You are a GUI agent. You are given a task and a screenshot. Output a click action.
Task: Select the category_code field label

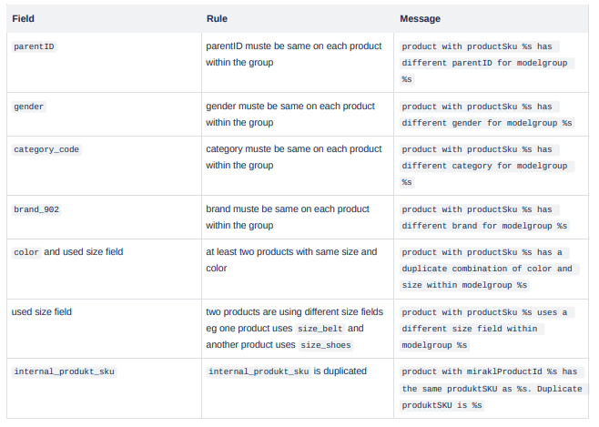click(46, 150)
